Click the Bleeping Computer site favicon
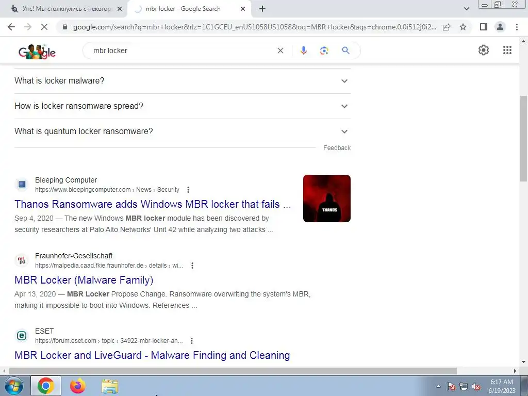 pyautogui.click(x=22, y=185)
